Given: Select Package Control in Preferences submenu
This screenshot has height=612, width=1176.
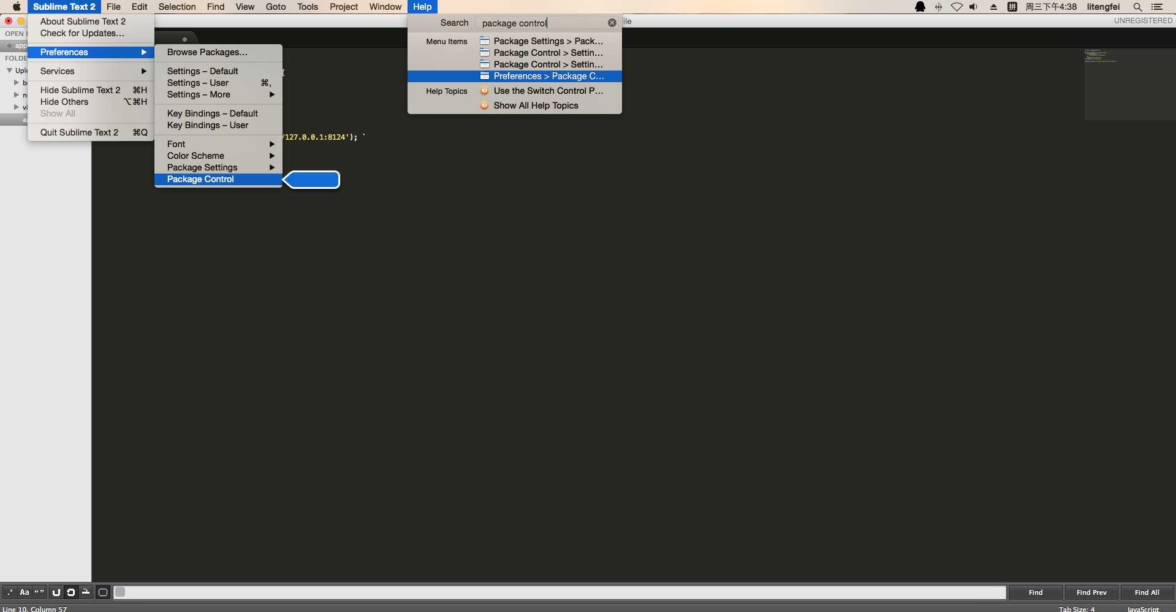Looking at the screenshot, I should coord(218,179).
